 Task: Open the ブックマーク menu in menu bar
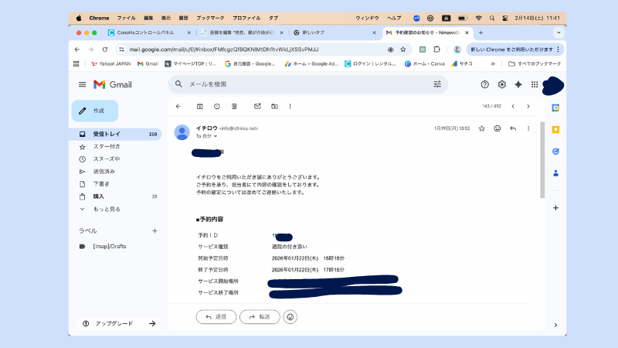[x=210, y=17]
